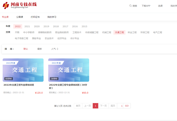Filter by 会计专业 category
Viewport: 177px width, 121px height.
pos(75,38)
